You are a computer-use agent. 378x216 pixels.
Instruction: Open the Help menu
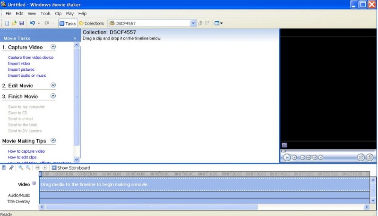click(x=82, y=14)
